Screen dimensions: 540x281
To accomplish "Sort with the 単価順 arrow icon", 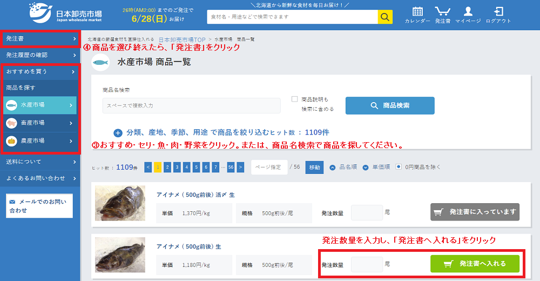I will click(x=366, y=168).
